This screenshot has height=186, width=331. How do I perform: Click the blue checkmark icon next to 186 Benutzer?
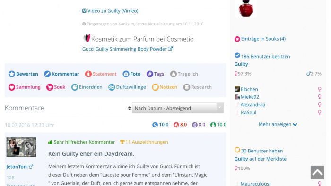[x=237, y=55]
